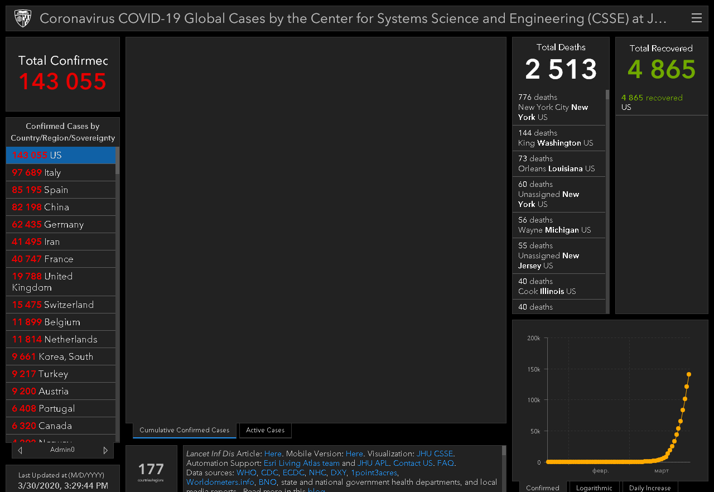This screenshot has height=492, width=714.
Task: Open the ECDC data source link
Action: click(x=293, y=473)
